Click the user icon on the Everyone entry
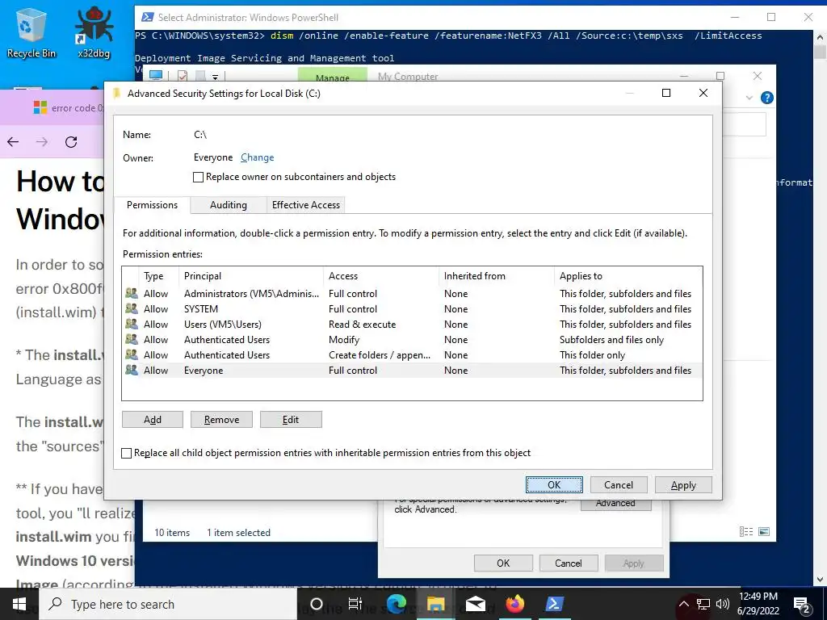This screenshot has height=620, width=827. pyautogui.click(x=132, y=370)
